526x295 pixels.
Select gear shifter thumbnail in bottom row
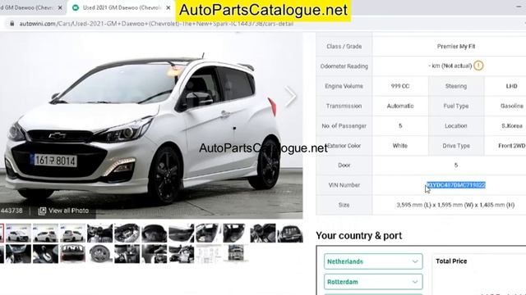(46, 254)
